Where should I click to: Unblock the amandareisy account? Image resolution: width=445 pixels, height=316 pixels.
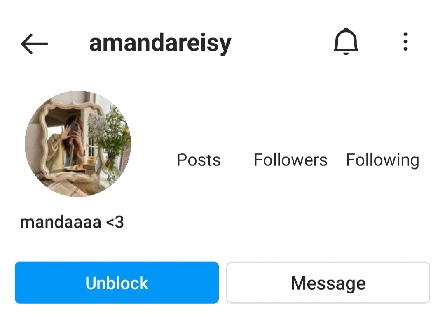coord(117,283)
